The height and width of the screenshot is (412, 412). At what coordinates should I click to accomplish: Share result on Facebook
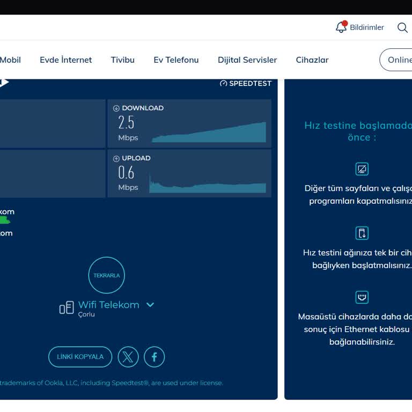pyautogui.click(x=154, y=357)
